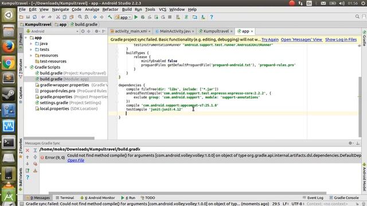
Task: Open Messages panel help question mark
Action: (28, 177)
